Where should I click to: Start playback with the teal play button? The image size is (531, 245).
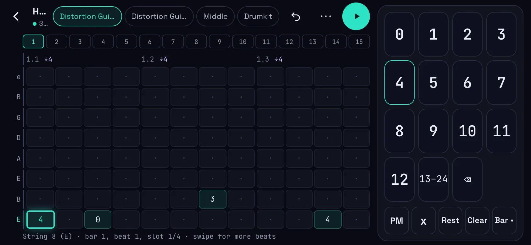[x=356, y=16]
